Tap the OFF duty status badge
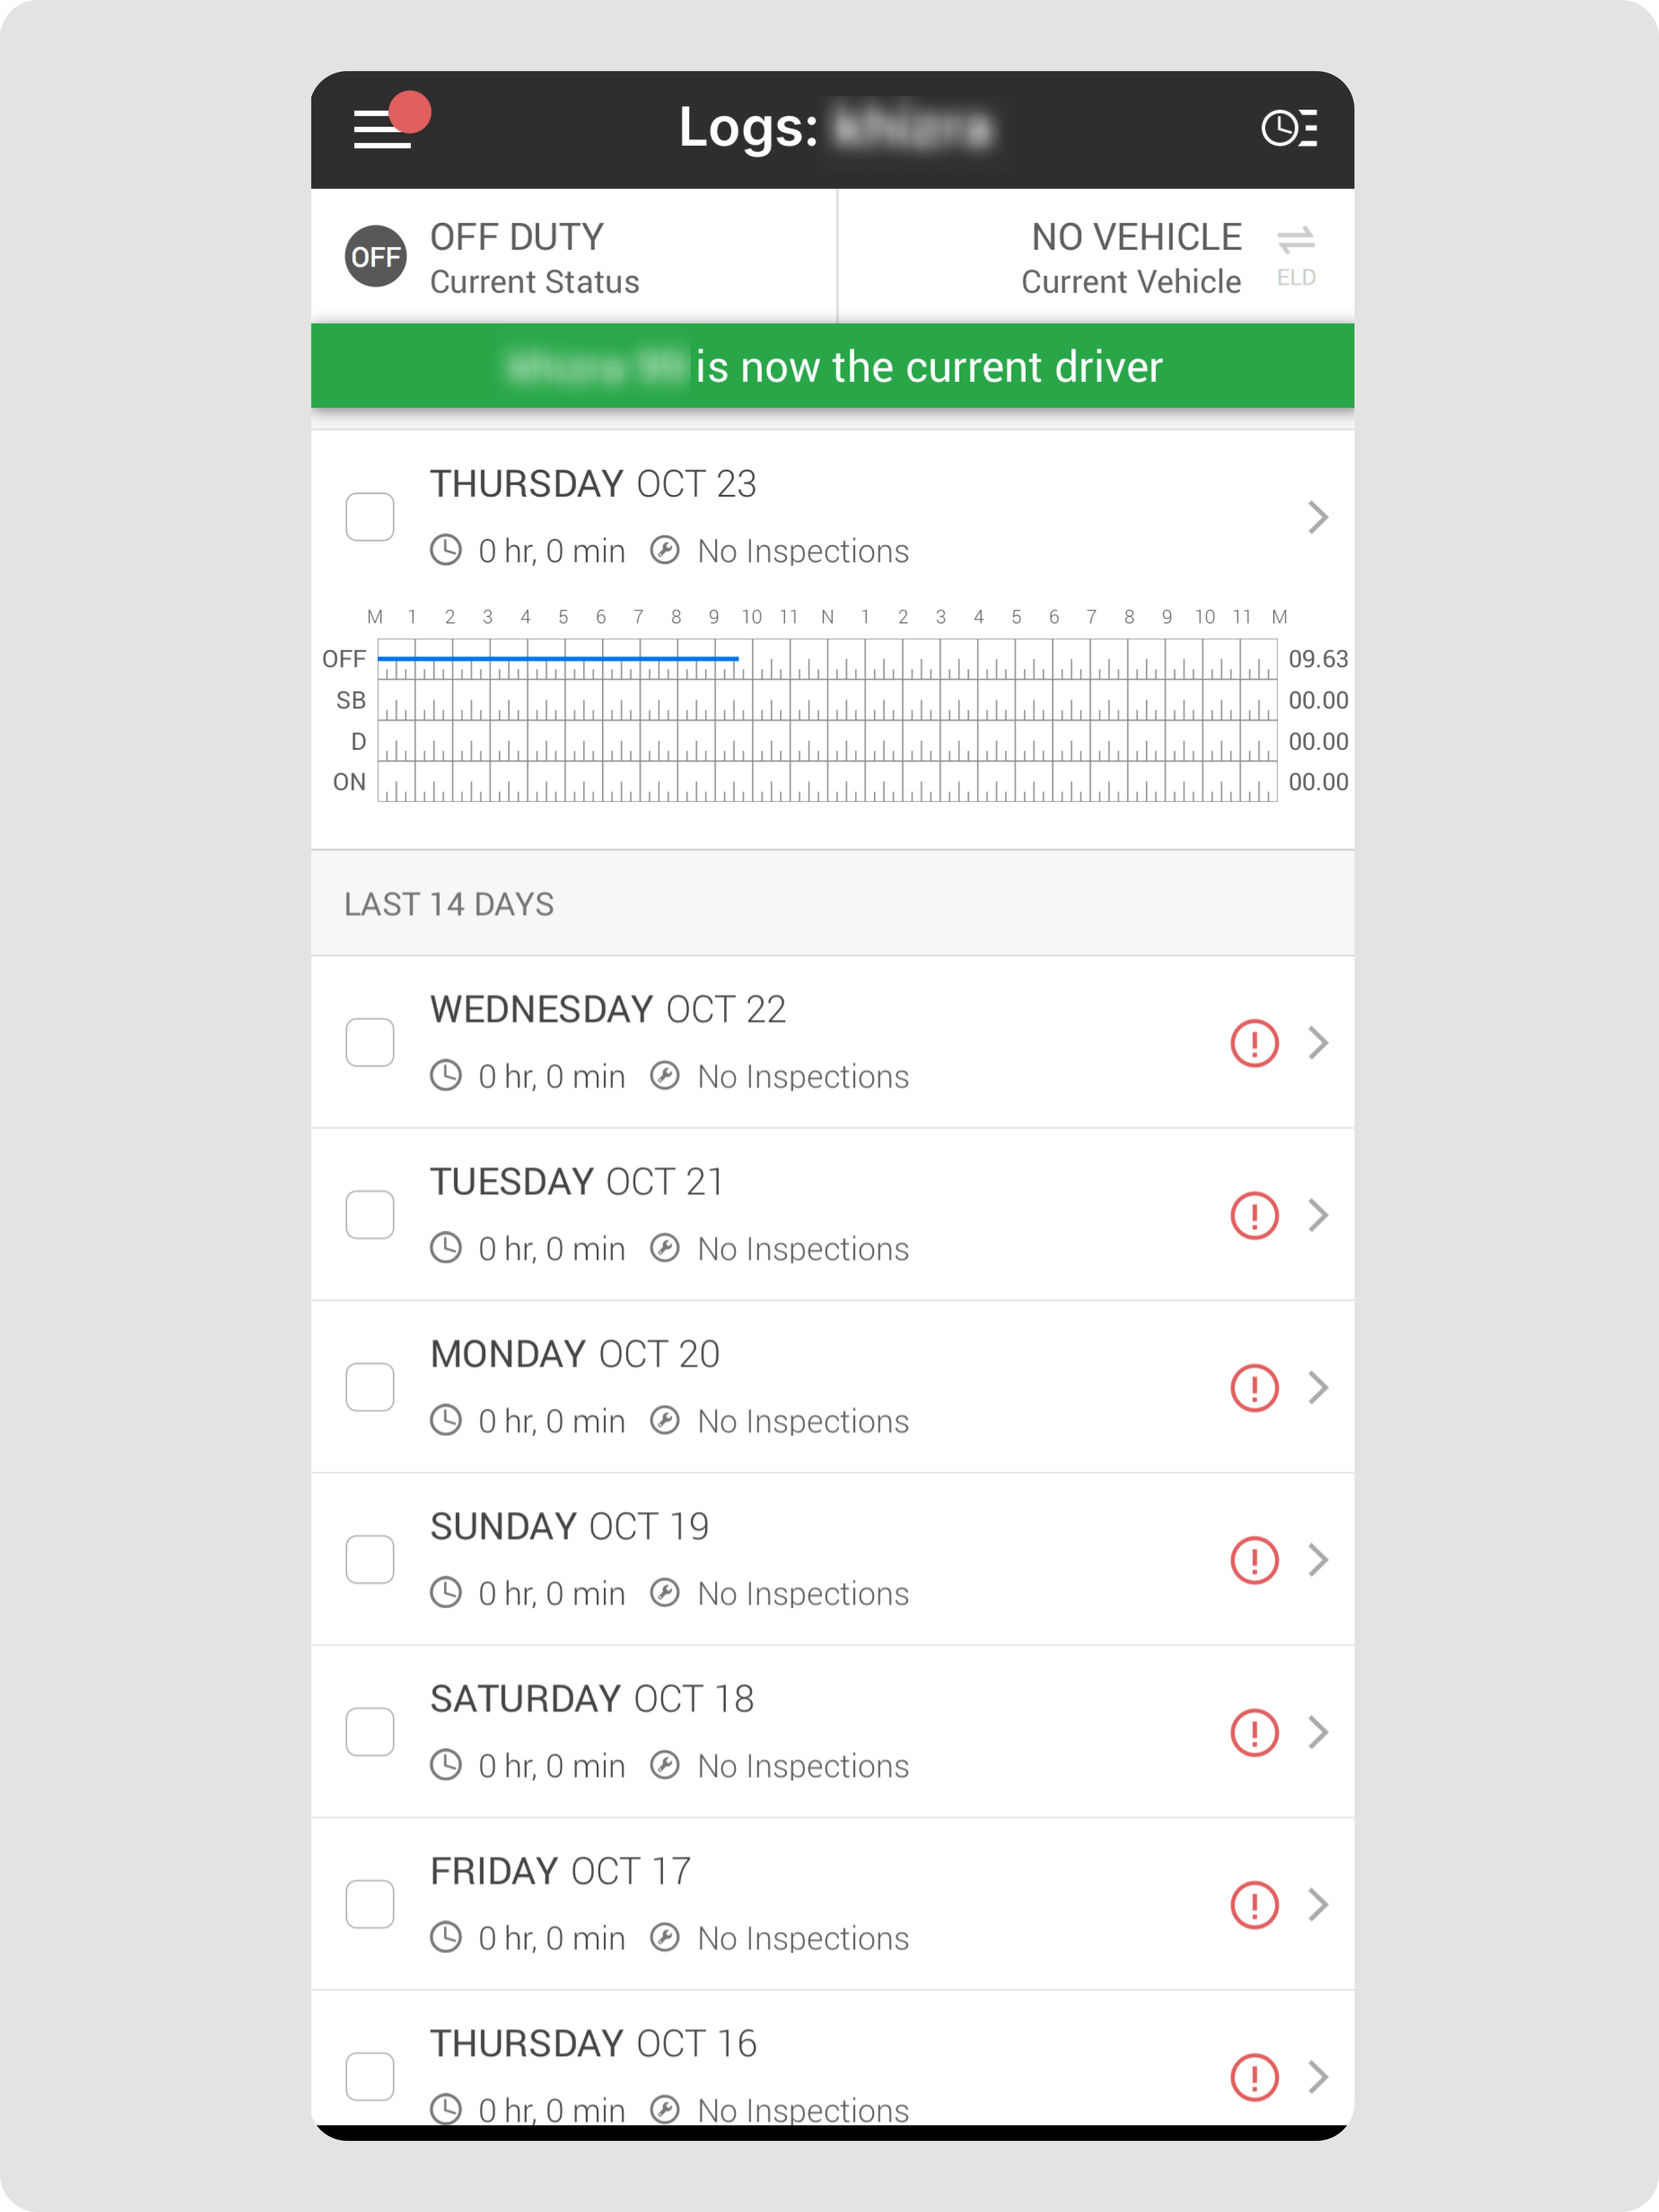 point(375,257)
